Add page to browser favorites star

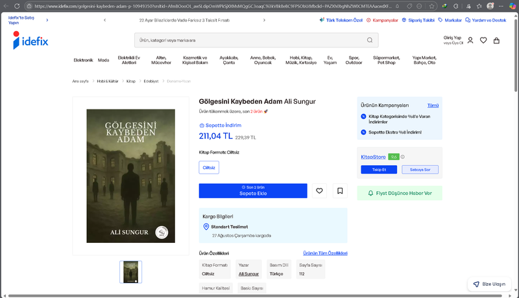click(431, 6)
